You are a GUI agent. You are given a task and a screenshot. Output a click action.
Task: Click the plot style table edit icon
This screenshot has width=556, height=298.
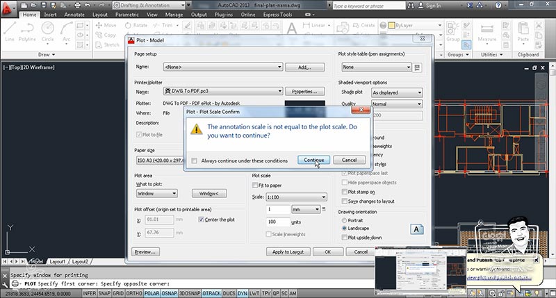pos(418,67)
